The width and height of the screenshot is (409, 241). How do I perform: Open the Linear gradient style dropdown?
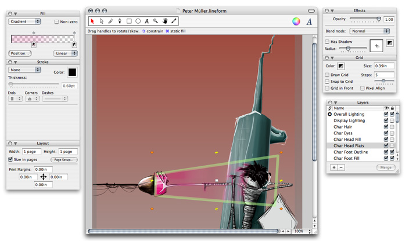click(66, 53)
